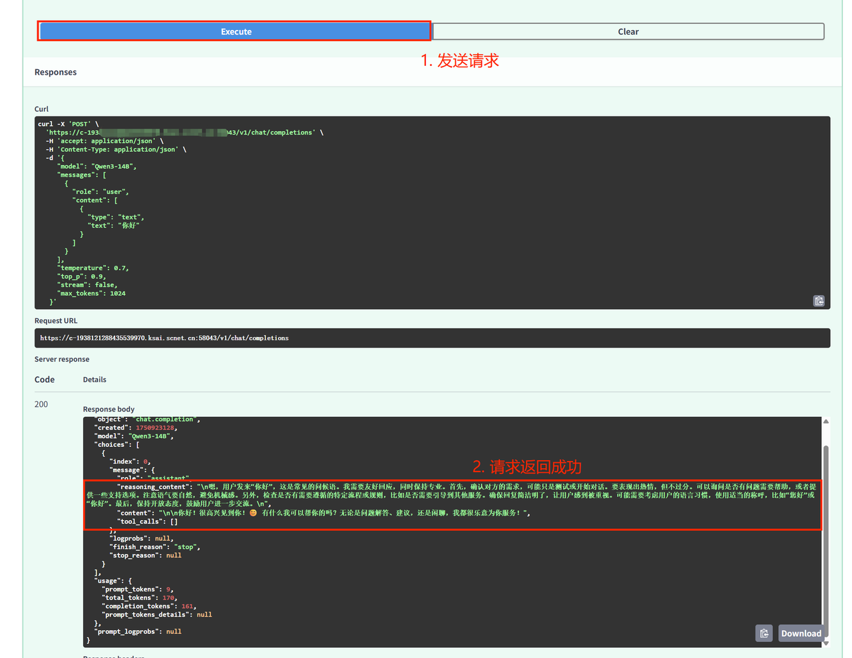Copy the response body to clipboard
The width and height of the screenshot is (852, 658).
click(x=764, y=633)
